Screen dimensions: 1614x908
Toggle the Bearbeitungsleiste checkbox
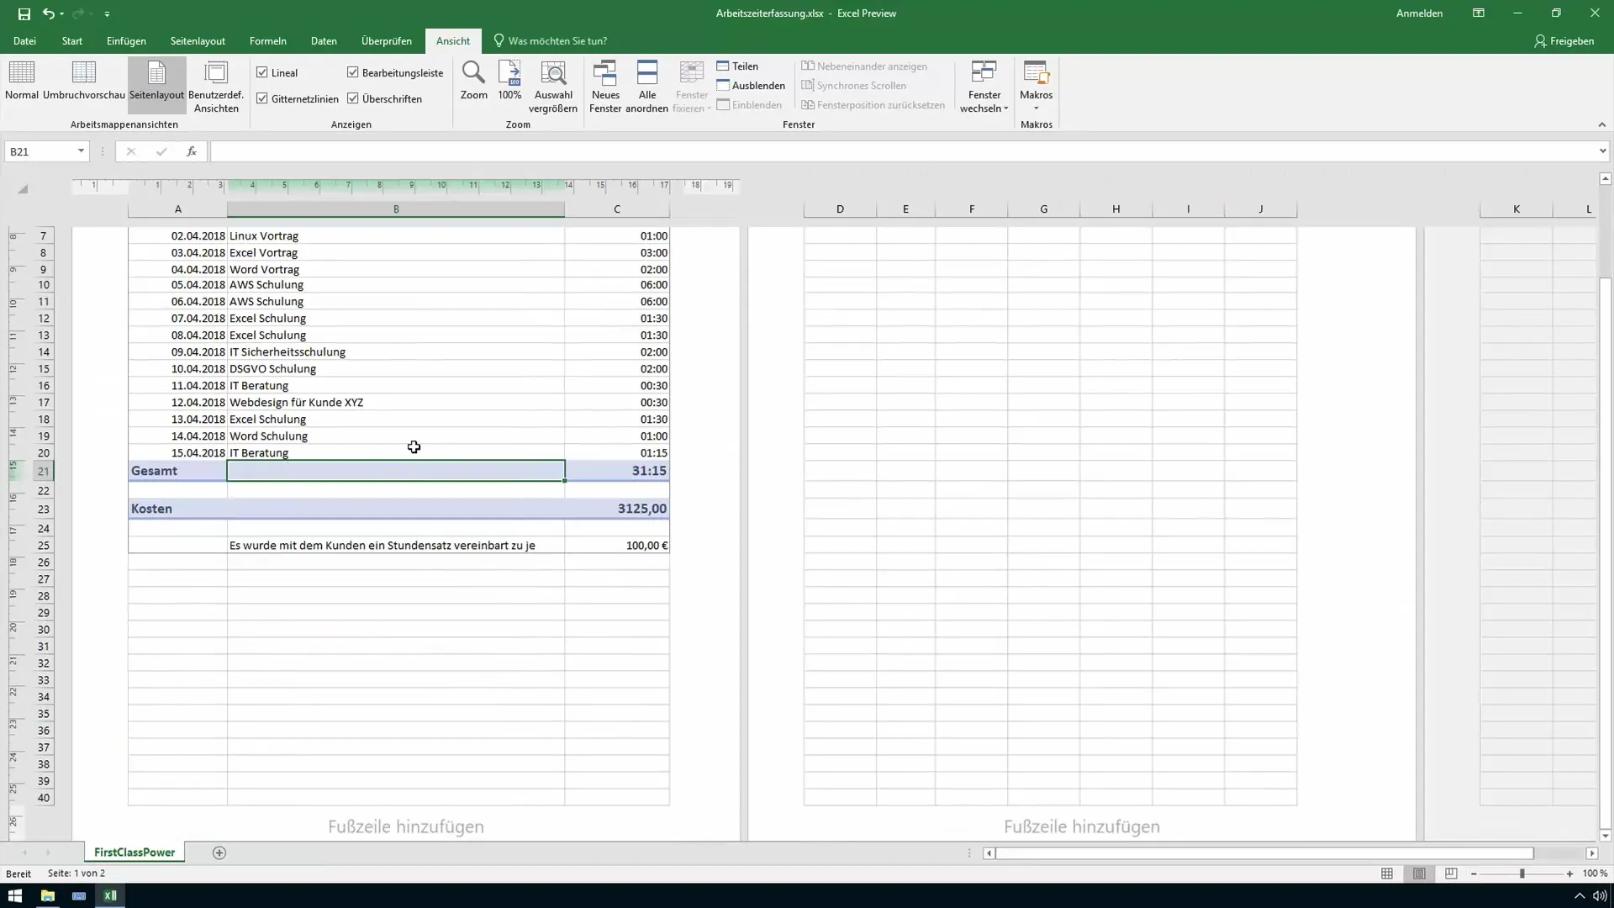[353, 73]
